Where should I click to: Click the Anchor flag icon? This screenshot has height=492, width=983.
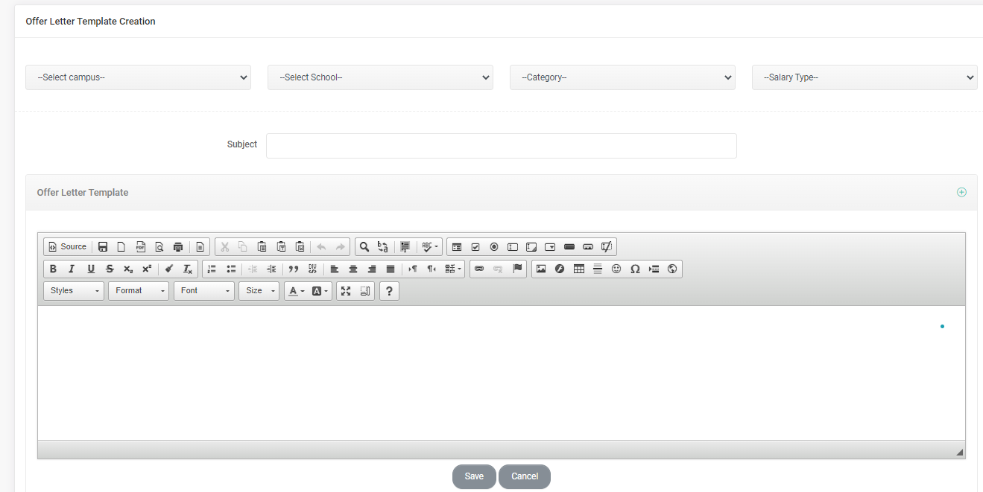(517, 269)
